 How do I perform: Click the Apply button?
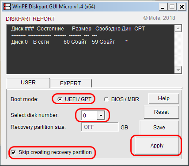coord(157,146)
